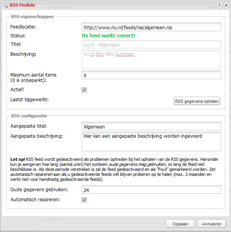Click the green feed status message
231x232 pixels.
(x=108, y=36)
